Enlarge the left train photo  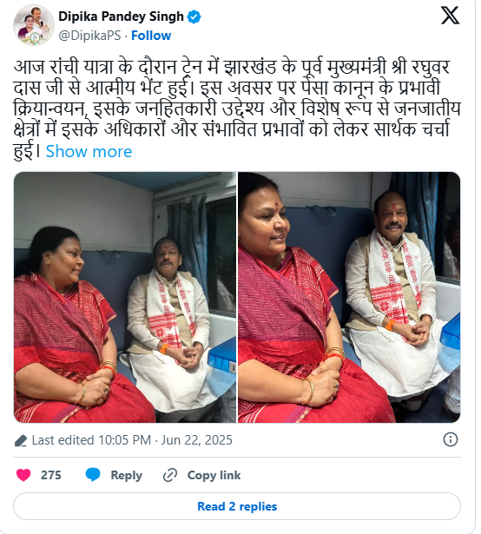[x=125, y=297]
